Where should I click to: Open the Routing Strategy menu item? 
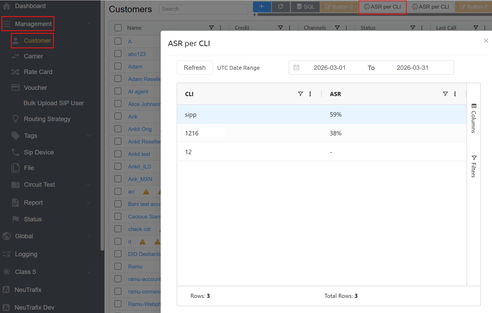pyautogui.click(x=47, y=119)
